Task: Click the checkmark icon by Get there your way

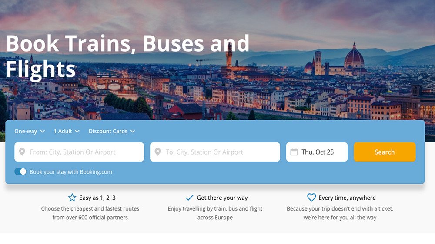Action: pyautogui.click(x=190, y=198)
